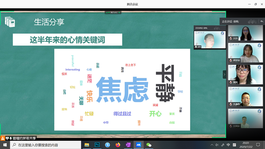The height and width of the screenshot is (149, 265).
Task: Click the screen-share monitor indicator icon
Action: [7, 138]
